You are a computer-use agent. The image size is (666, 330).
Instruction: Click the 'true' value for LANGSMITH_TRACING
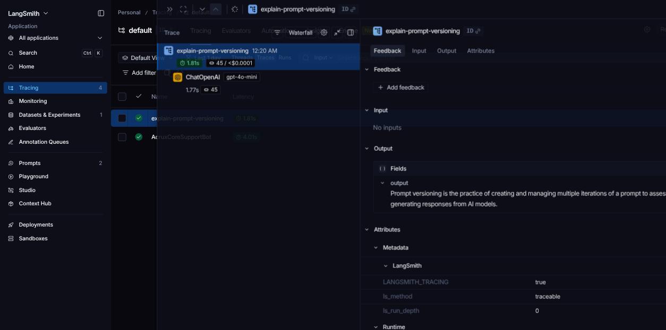(x=541, y=282)
